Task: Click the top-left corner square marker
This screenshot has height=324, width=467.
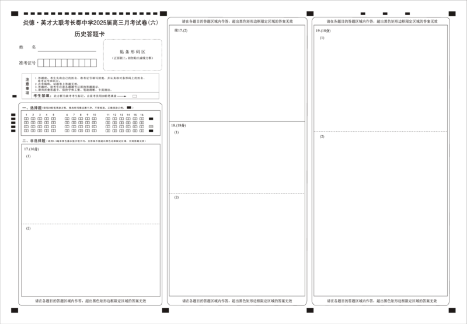Action: point(13,13)
